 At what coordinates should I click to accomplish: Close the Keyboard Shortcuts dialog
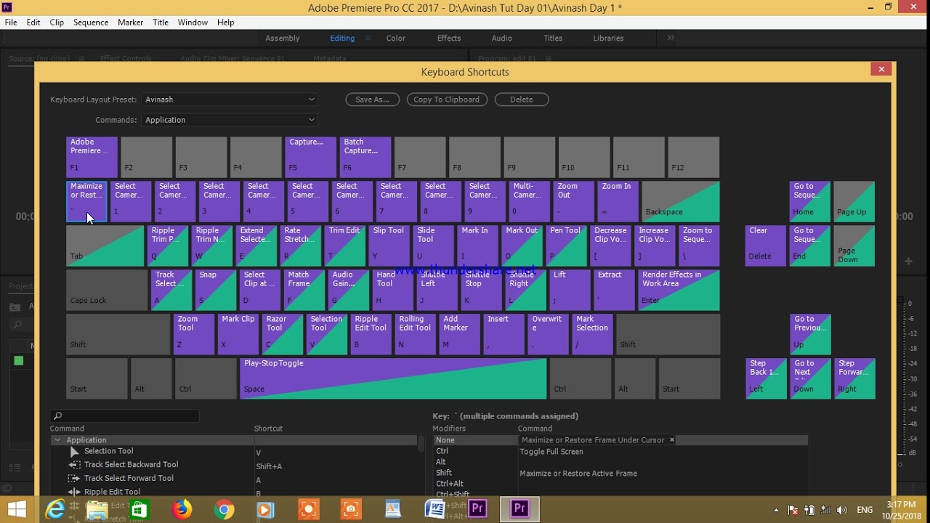click(881, 69)
